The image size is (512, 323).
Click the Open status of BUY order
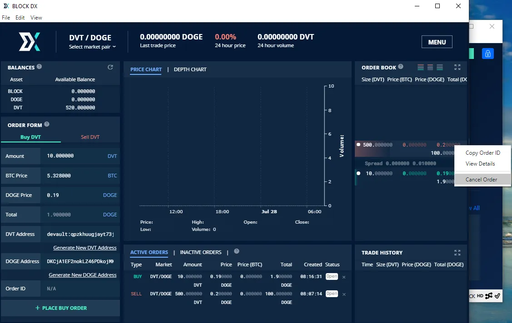coord(332,276)
